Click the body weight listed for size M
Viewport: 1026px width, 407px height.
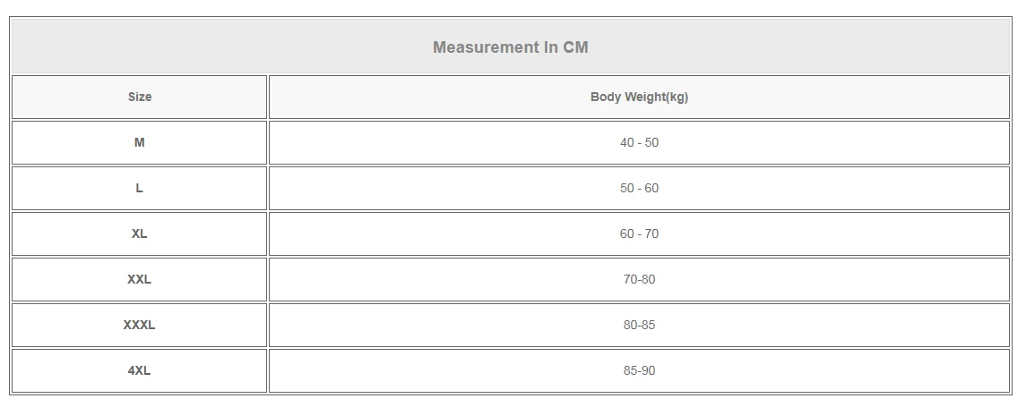click(x=639, y=142)
